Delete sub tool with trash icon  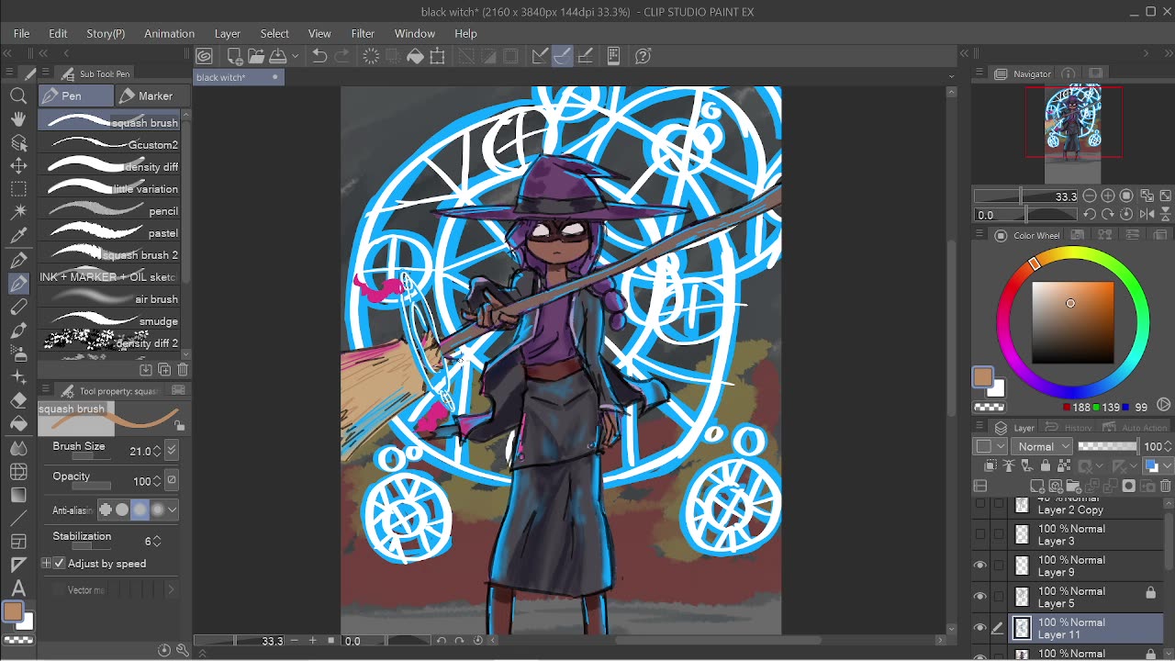point(183,369)
